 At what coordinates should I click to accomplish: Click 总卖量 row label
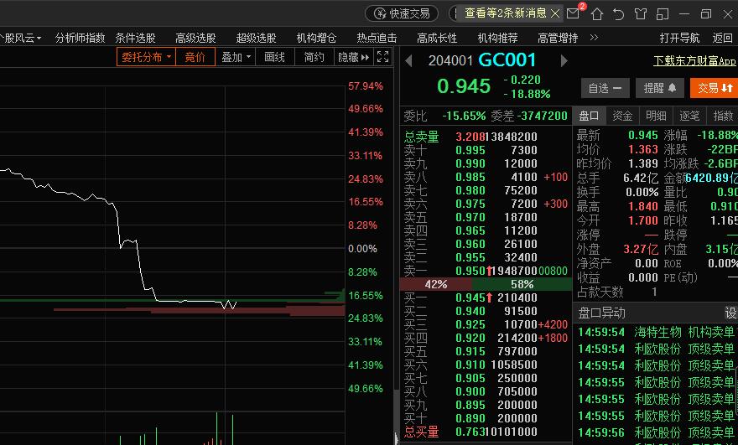[x=421, y=137]
